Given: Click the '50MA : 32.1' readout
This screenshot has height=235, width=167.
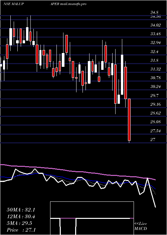Looking at the screenshot, I should [21, 210].
